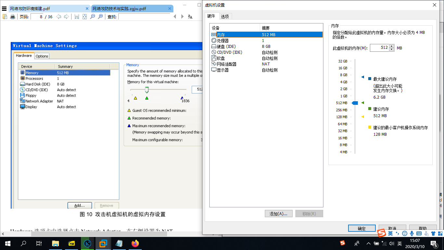Click the volume icon in system tray
Screen dimensions: 444x250
[x=392, y=243]
